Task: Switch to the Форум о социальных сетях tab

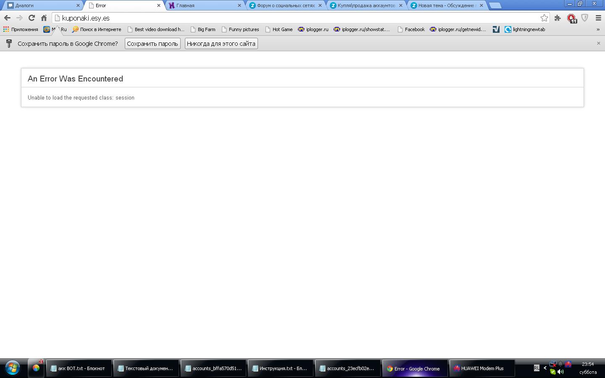Action: point(286,5)
